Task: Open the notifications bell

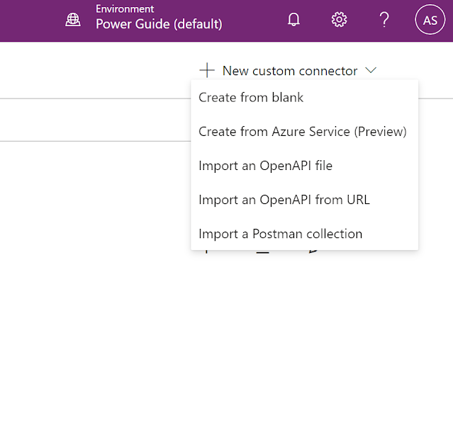Action: 293,20
